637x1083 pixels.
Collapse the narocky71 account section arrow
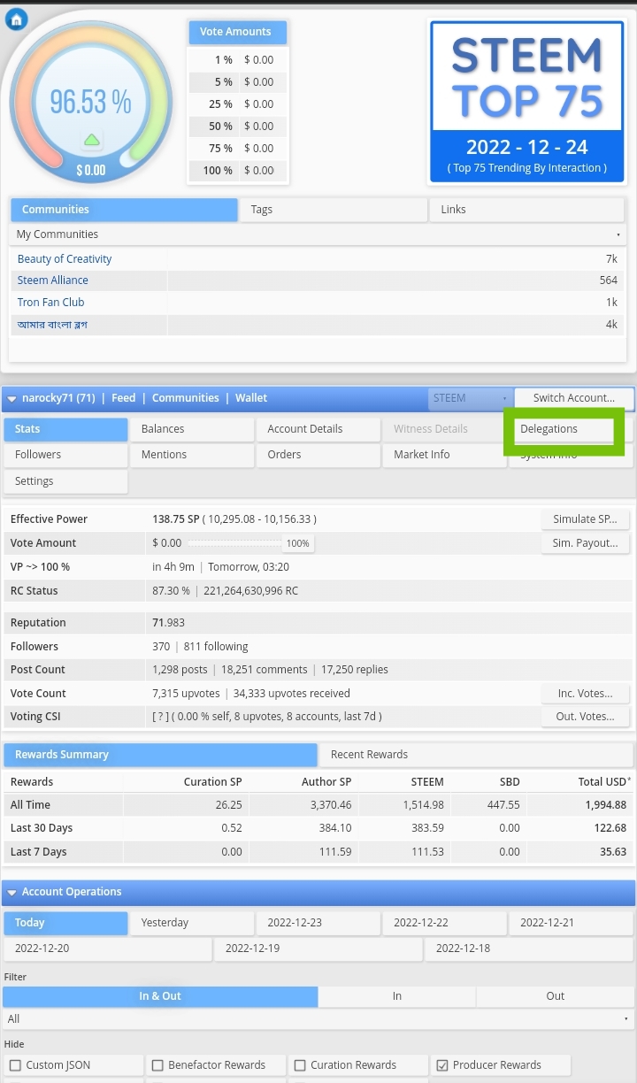tap(12, 399)
